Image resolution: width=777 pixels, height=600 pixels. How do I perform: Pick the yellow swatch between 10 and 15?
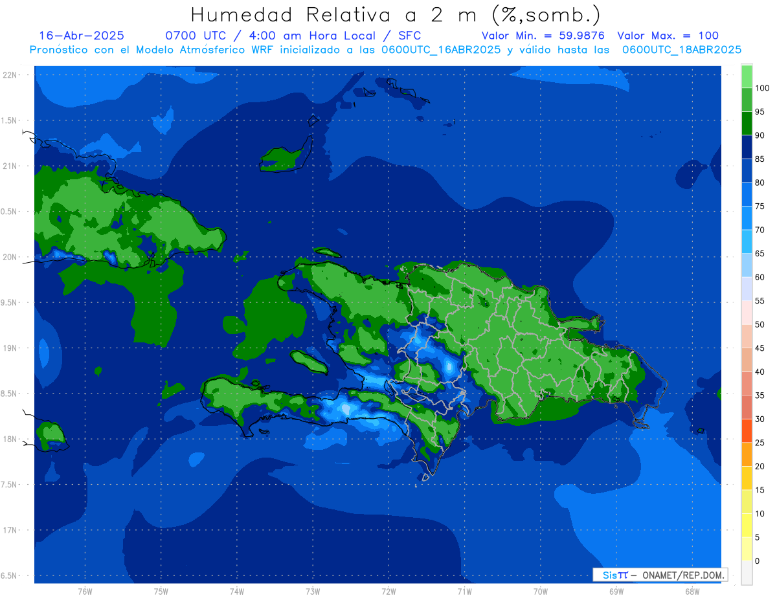(x=747, y=502)
